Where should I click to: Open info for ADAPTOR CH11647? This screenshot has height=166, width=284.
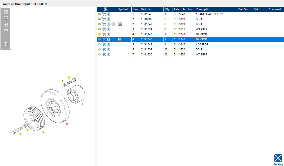[109, 44]
